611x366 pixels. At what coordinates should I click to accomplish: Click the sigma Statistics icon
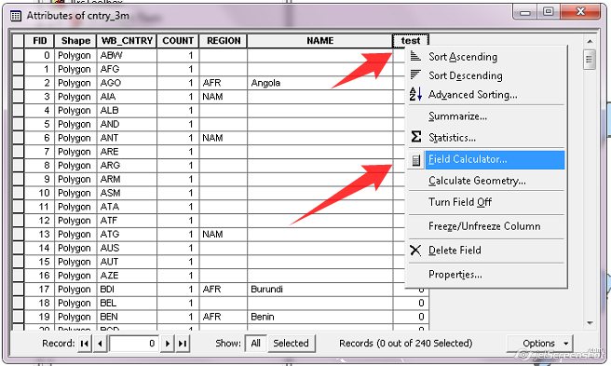415,137
